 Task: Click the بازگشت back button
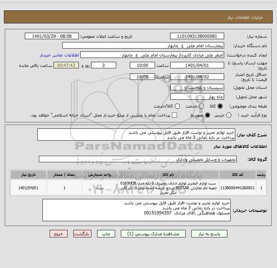(82, 234)
